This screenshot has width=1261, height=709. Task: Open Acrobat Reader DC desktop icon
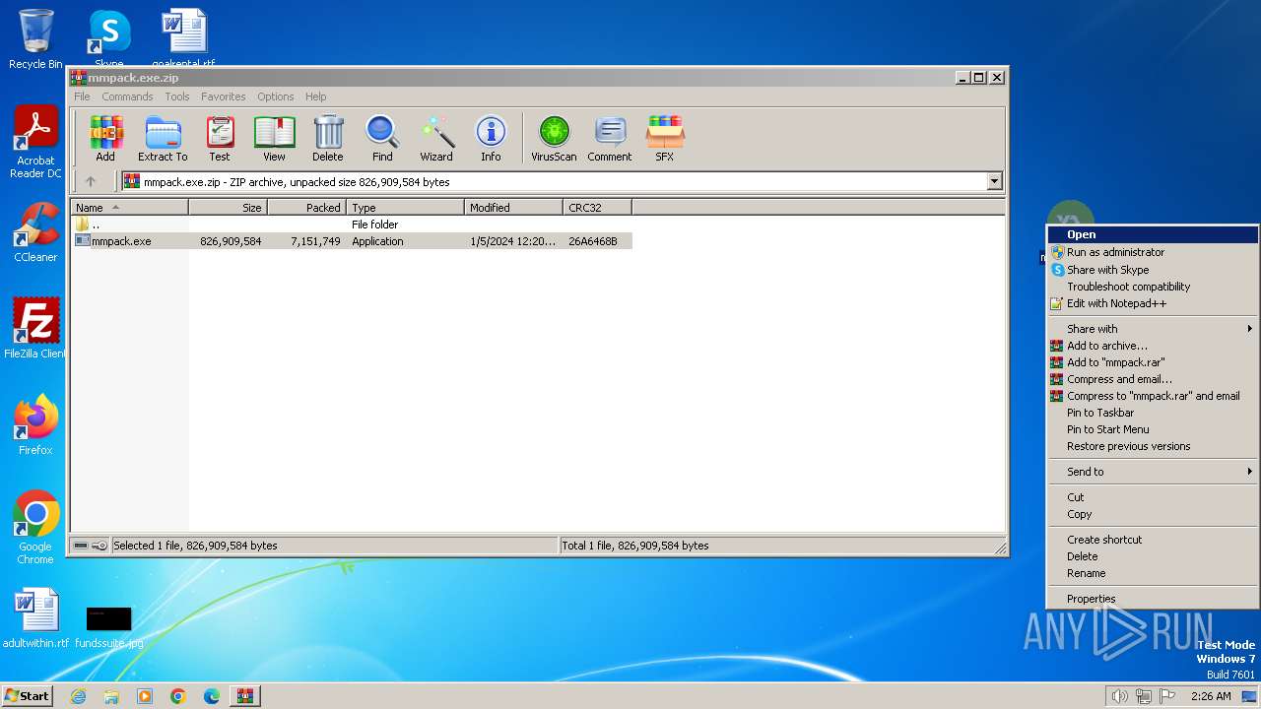pyautogui.click(x=35, y=142)
